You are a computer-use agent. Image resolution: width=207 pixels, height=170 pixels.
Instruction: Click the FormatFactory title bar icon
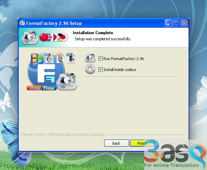click(22, 23)
